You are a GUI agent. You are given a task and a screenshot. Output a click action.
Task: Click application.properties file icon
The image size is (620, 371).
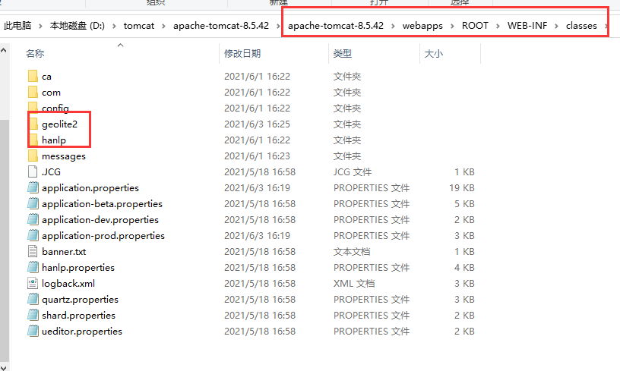[33, 187]
